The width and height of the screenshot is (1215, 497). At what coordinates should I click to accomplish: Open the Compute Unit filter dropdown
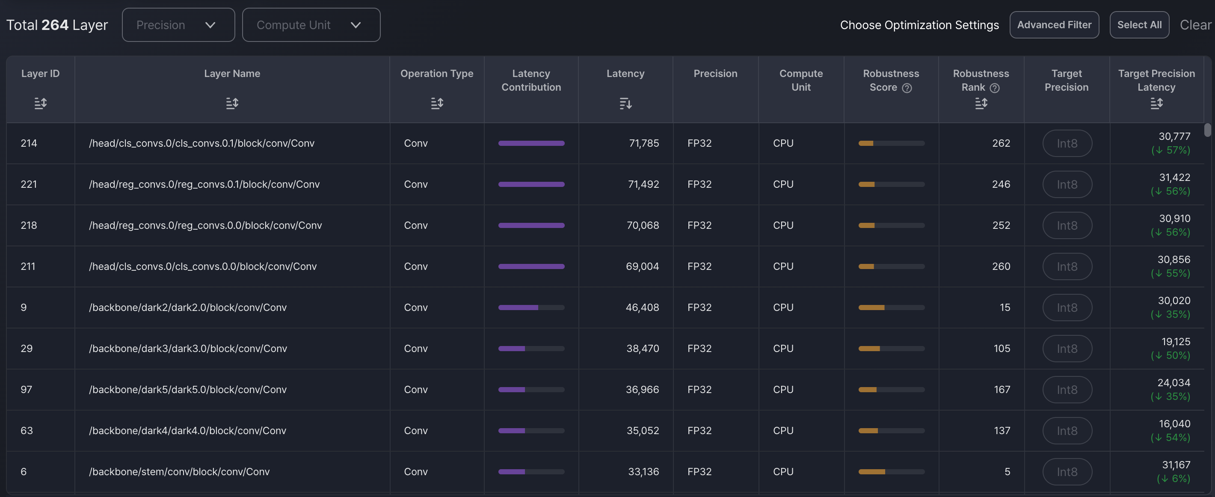coord(311,25)
